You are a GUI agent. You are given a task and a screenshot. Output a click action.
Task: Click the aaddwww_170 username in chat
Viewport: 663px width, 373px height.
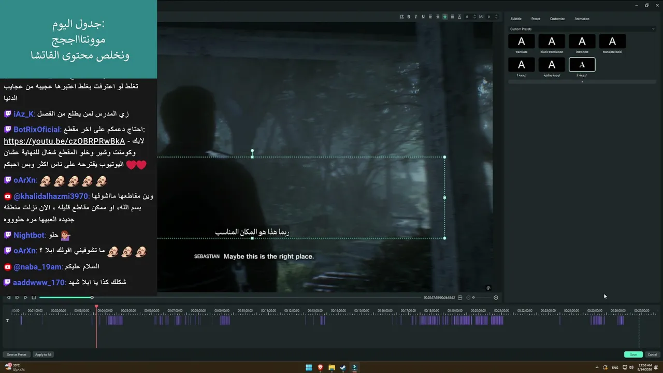point(39,282)
